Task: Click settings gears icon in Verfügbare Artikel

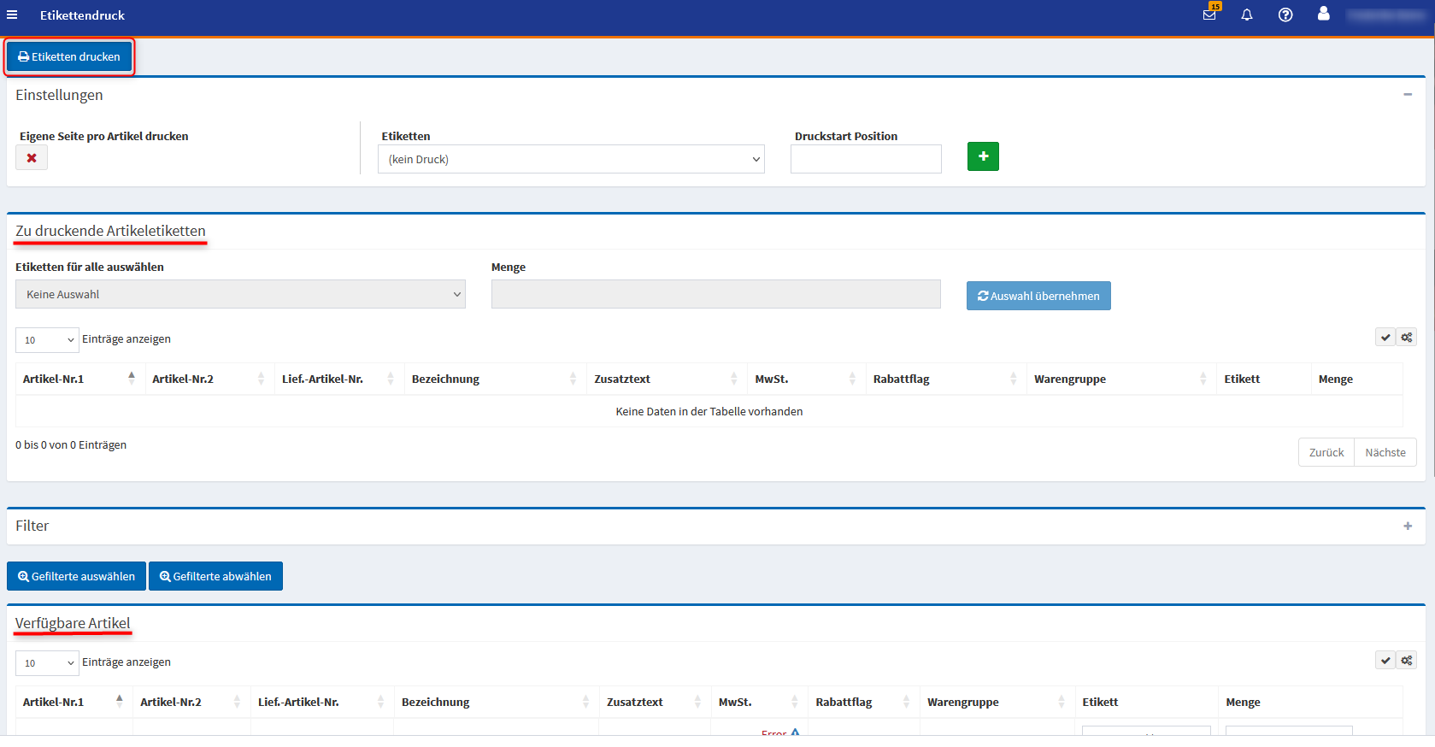Action: pyautogui.click(x=1406, y=661)
